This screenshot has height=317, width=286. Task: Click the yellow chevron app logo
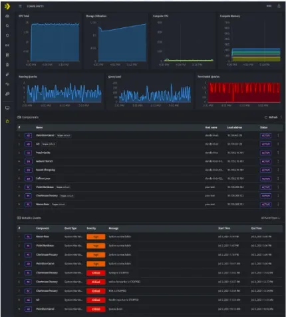click(7, 7)
